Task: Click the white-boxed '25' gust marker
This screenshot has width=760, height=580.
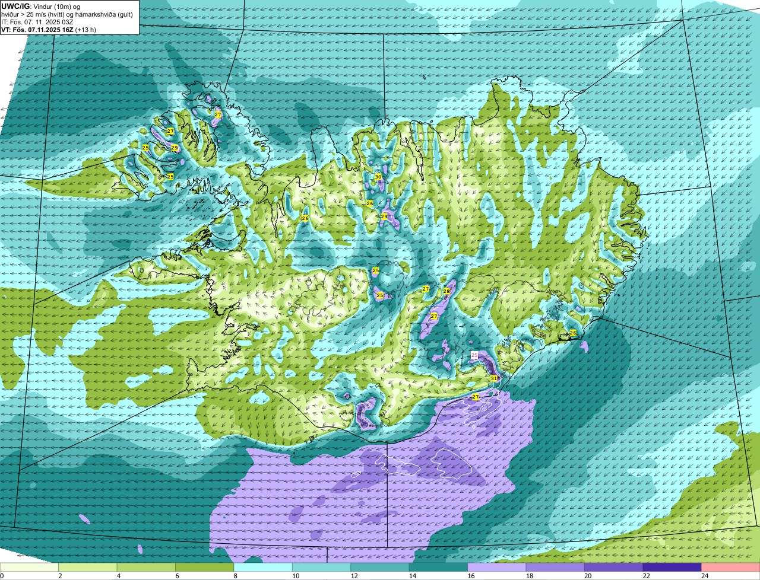Action: click(x=474, y=355)
